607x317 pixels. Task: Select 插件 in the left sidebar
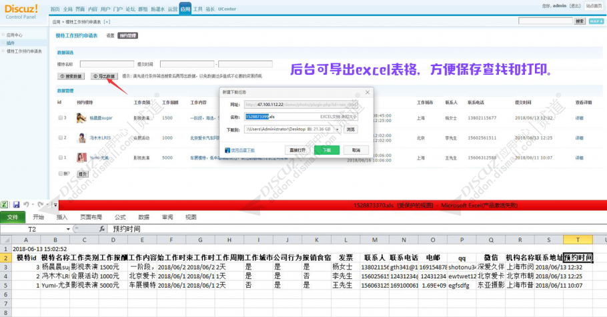click(x=11, y=43)
